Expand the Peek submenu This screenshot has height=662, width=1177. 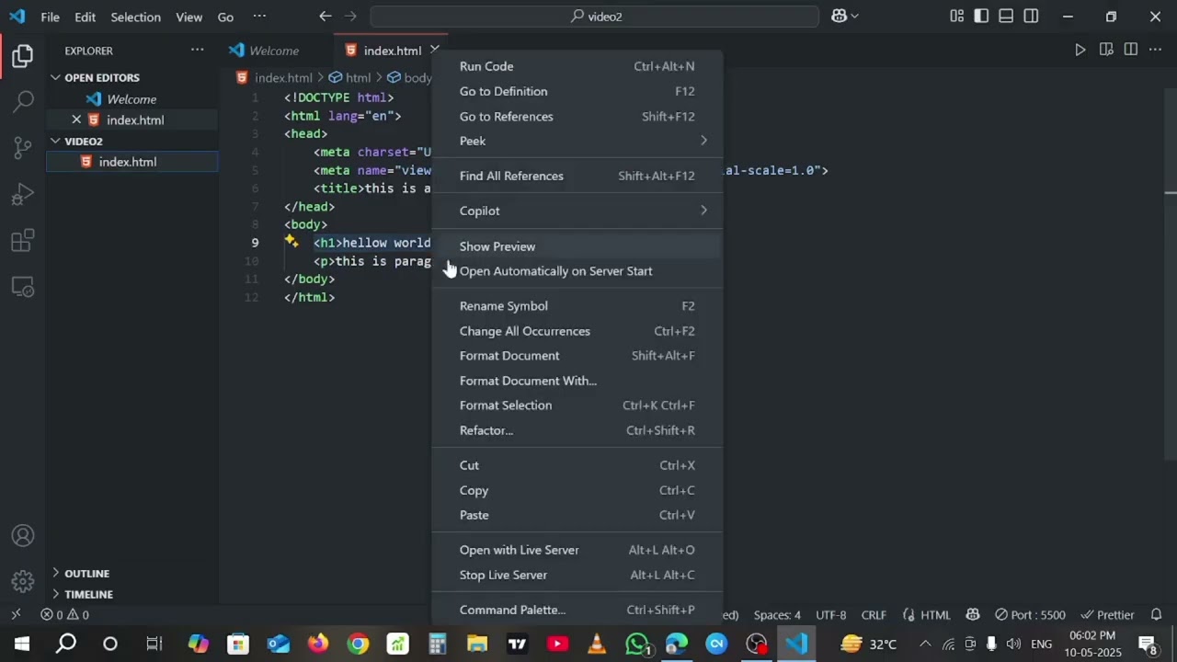coord(577,141)
